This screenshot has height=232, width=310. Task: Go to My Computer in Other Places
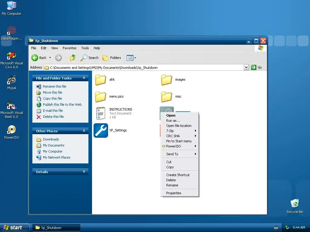pos(53,152)
